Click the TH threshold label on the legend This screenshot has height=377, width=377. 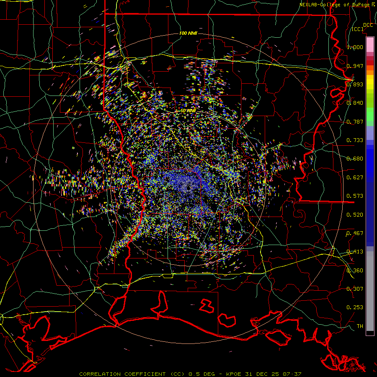coord(360,326)
